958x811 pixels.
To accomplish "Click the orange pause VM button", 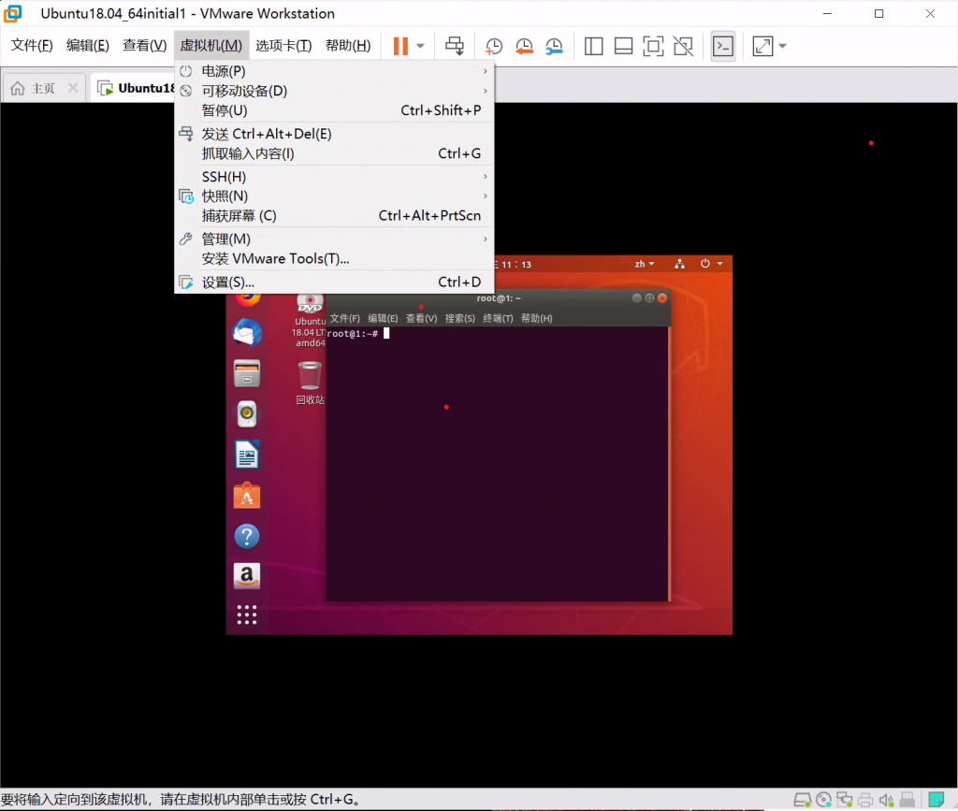I will (400, 46).
